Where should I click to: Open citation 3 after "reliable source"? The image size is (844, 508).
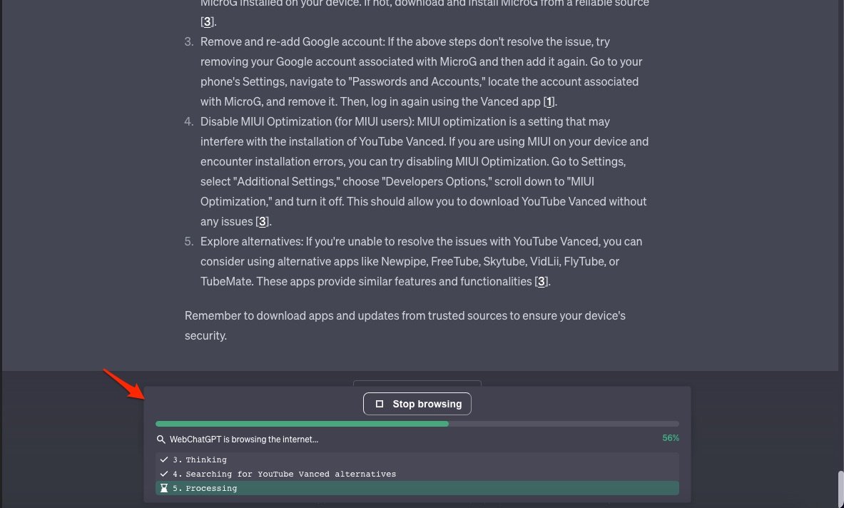[x=207, y=21]
